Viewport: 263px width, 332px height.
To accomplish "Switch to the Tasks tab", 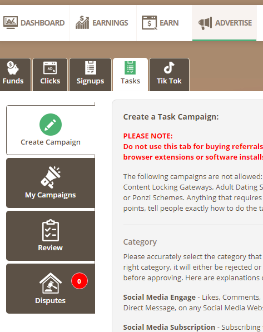I will [130, 75].
